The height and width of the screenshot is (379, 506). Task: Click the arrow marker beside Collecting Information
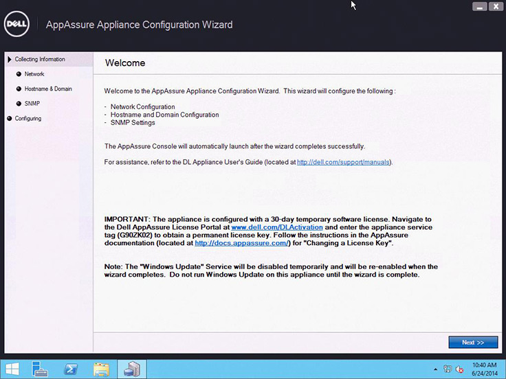click(10, 59)
